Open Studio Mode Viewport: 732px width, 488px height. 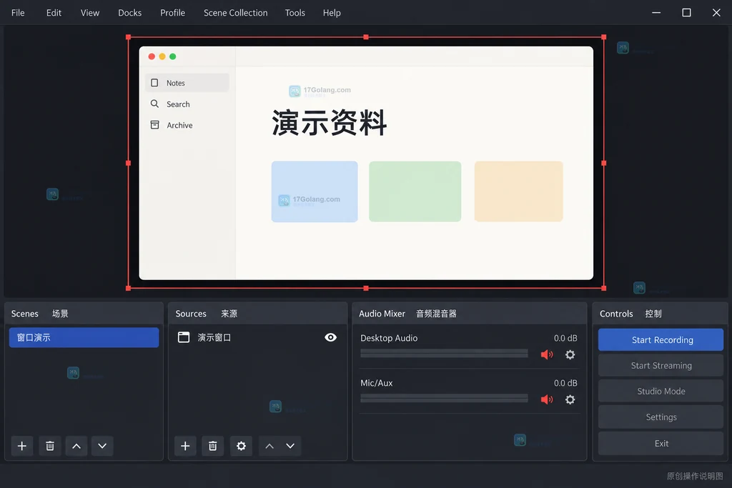661,391
